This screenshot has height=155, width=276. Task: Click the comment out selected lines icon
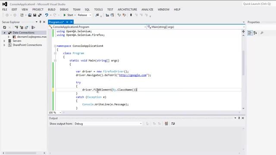pyautogui.click(x=119, y=15)
